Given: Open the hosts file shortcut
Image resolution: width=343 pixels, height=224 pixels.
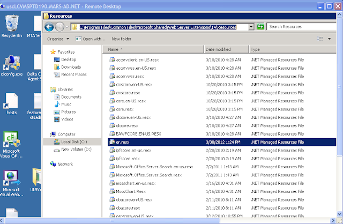Looking at the screenshot, I should [12, 103].
